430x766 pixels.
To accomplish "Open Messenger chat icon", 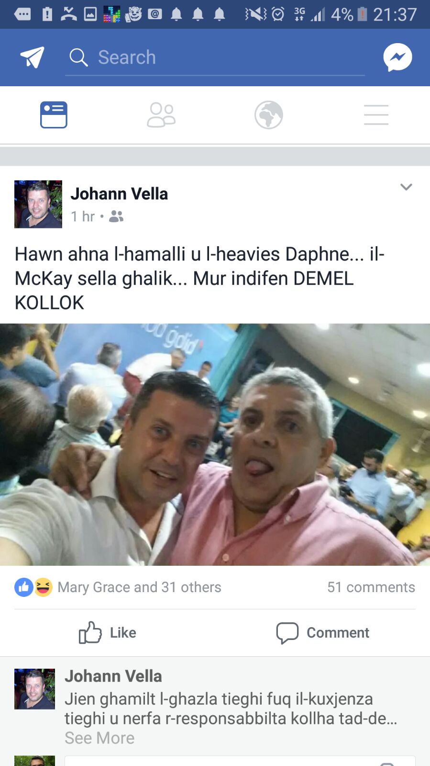I will point(397,57).
